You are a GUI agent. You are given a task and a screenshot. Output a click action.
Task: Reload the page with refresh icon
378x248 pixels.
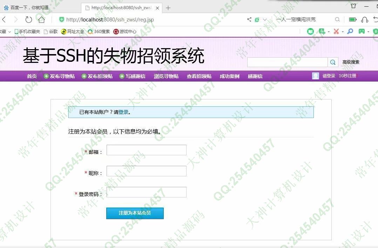pos(29,20)
